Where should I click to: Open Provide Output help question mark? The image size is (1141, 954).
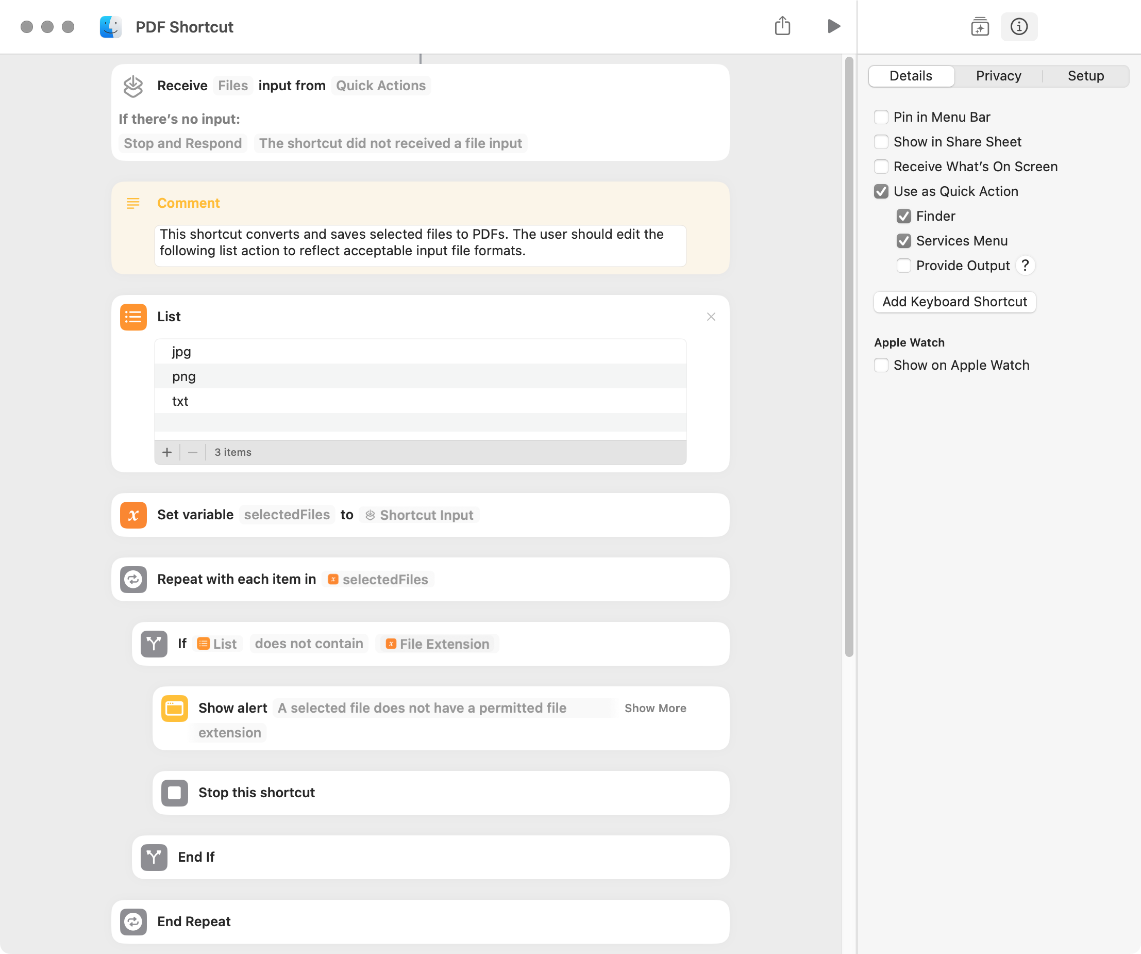[x=1025, y=265]
